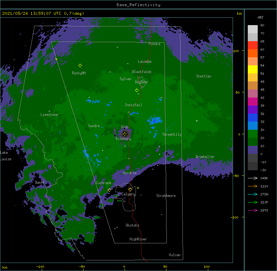The width and height of the screenshot is (277, 271).
Task: Click the yellow marker east of Cochrane
Action: (109, 190)
